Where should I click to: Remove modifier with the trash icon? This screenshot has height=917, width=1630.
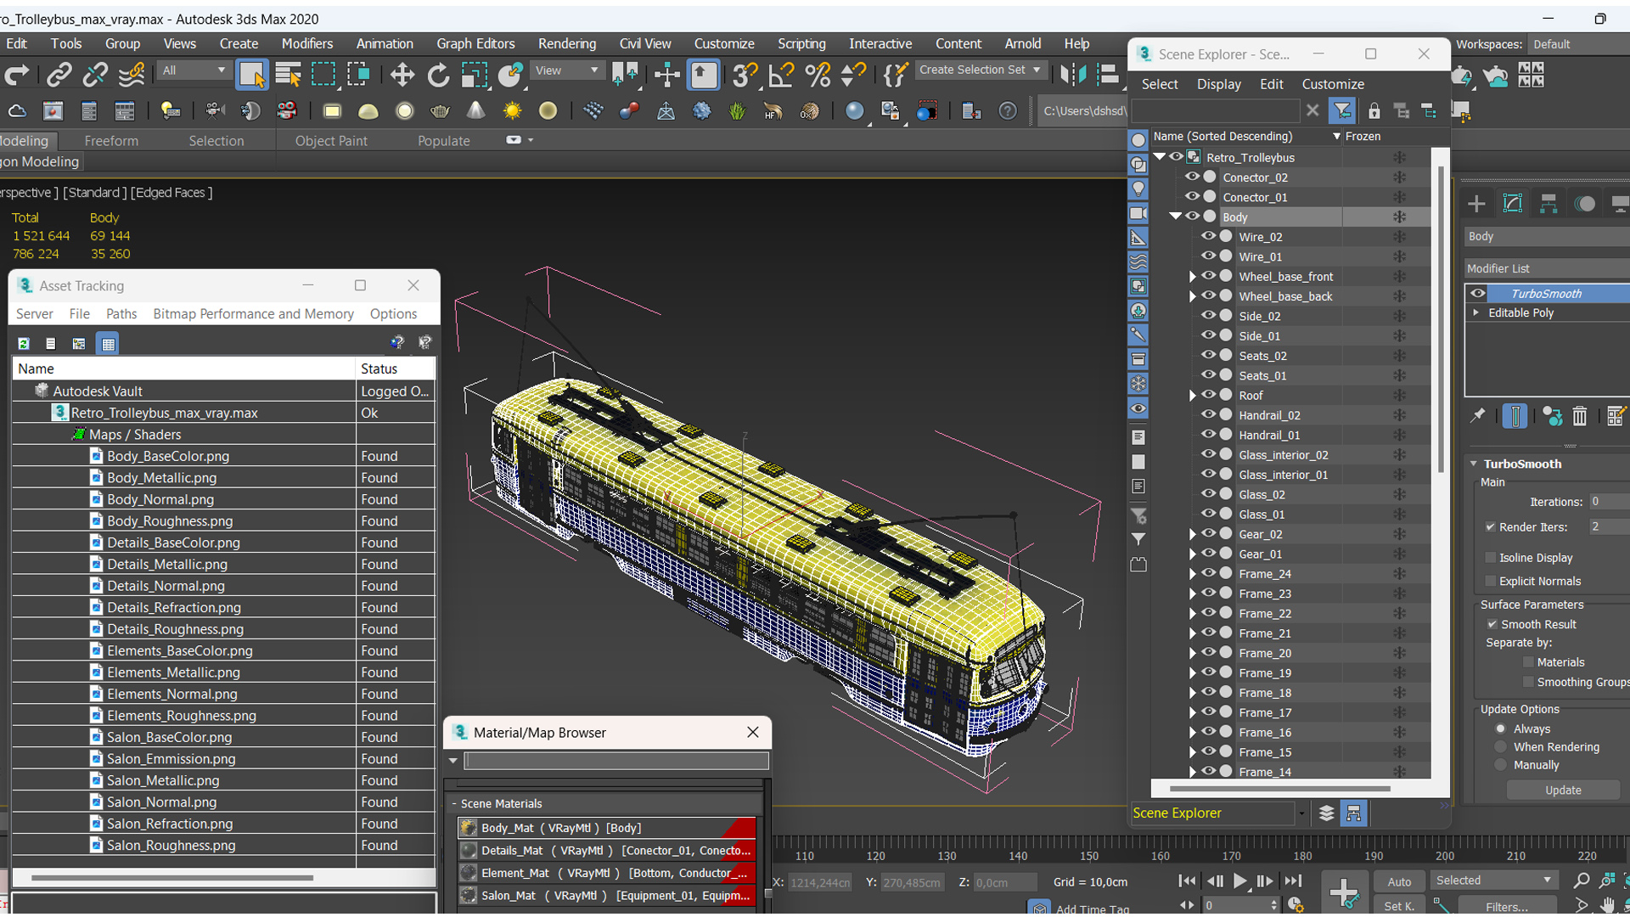pyautogui.click(x=1579, y=416)
